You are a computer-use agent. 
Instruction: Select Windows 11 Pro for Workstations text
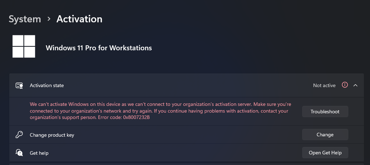click(99, 48)
